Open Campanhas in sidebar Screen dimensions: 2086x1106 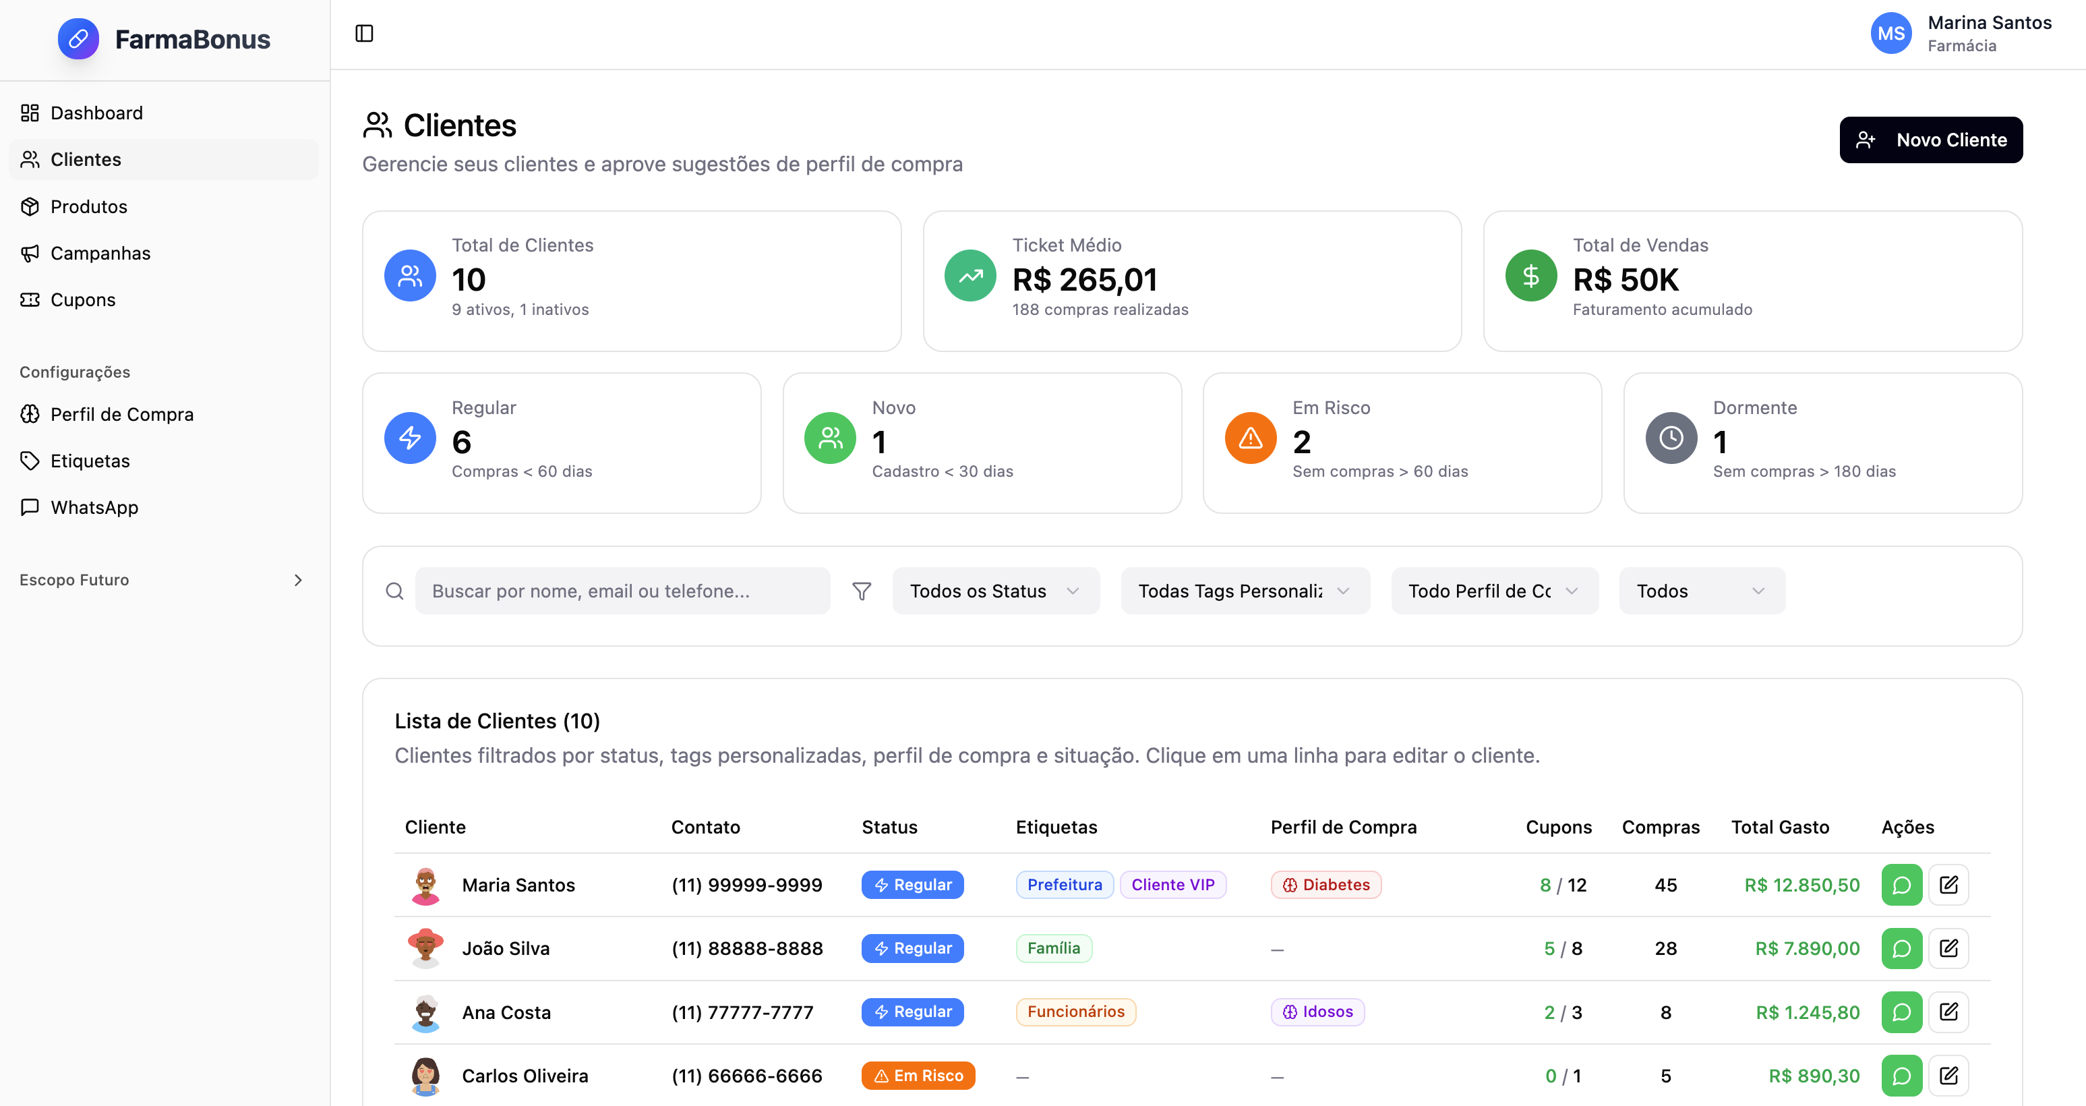point(165,253)
